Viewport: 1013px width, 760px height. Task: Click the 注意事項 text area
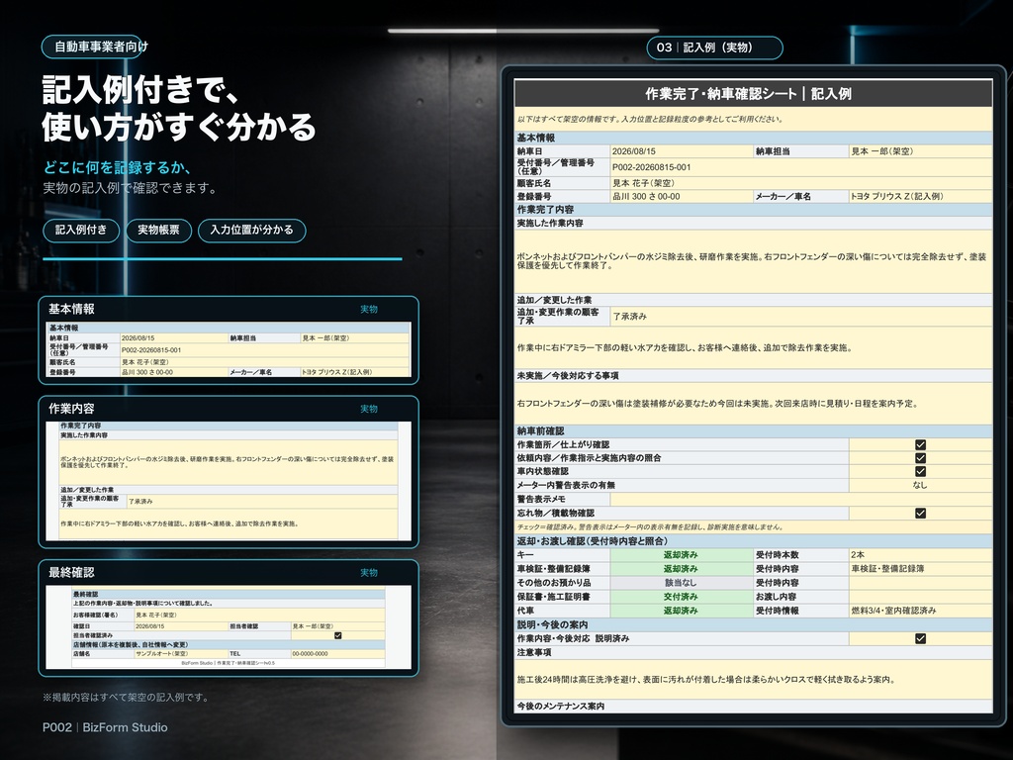click(753, 680)
